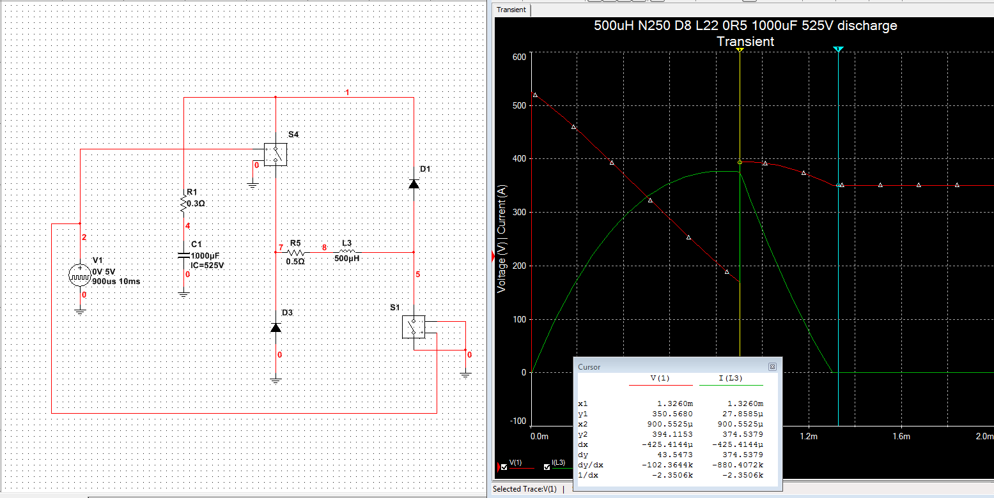Click net label 5 below D1
This screenshot has width=994, height=498.
[418, 275]
